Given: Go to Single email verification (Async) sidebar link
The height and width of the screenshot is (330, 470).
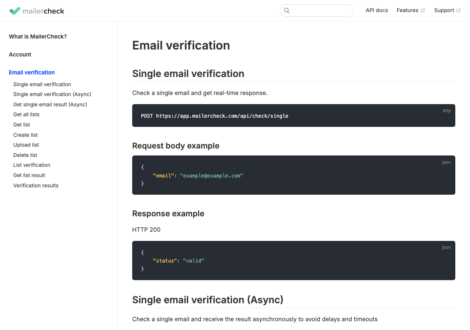Looking at the screenshot, I should pos(52,94).
